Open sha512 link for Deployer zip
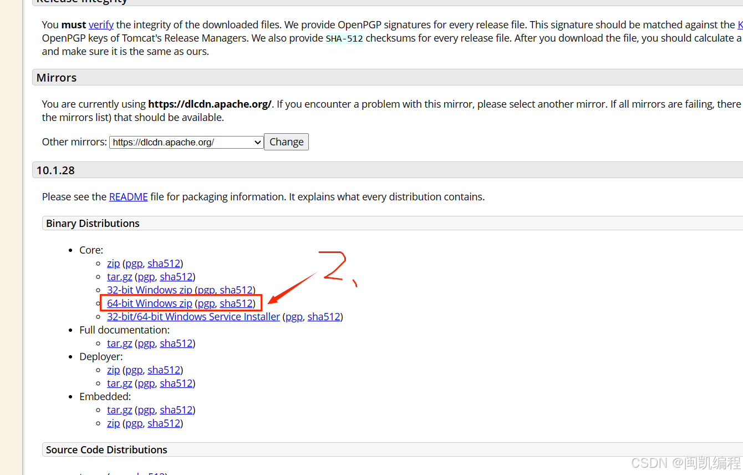The width and height of the screenshot is (743, 475). tap(164, 370)
